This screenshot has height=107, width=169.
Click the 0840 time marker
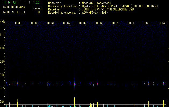163,23
